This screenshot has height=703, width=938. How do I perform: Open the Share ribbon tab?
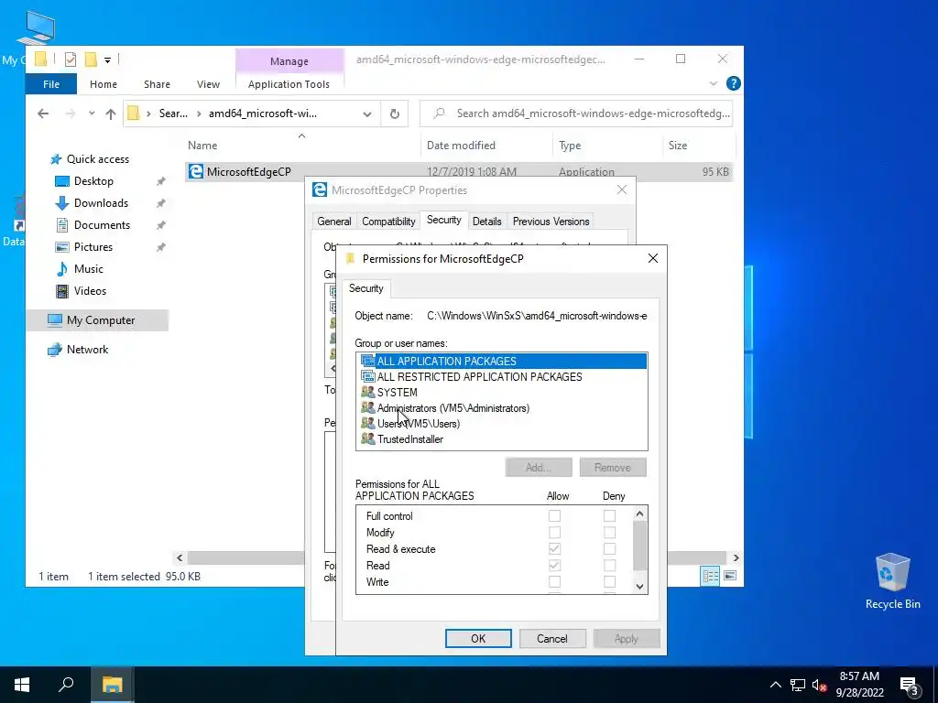click(x=157, y=84)
